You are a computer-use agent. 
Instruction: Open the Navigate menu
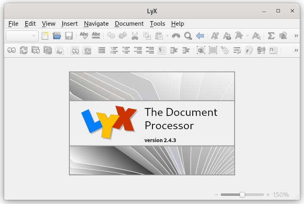[96, 24]
